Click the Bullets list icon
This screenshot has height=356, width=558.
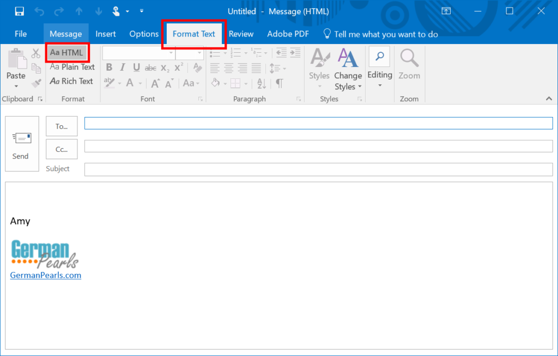point(215,54)
